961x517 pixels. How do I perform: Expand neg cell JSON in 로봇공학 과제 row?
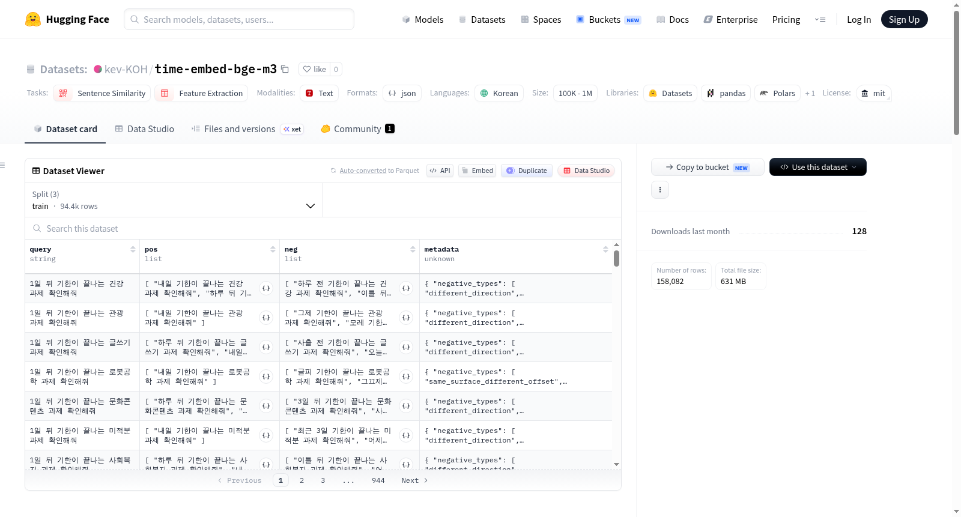point(406,376)
